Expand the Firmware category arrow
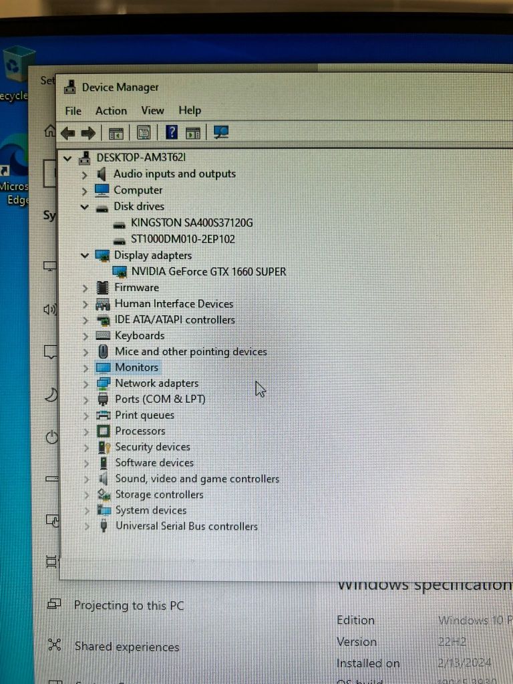513x684 pixels. [x=85, y=289]
